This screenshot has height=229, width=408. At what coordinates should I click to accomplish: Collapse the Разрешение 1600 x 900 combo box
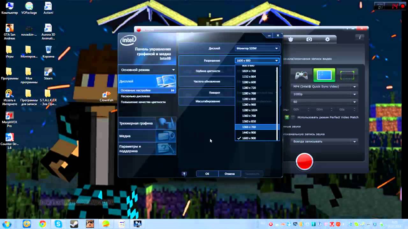[x=257, y=60]
